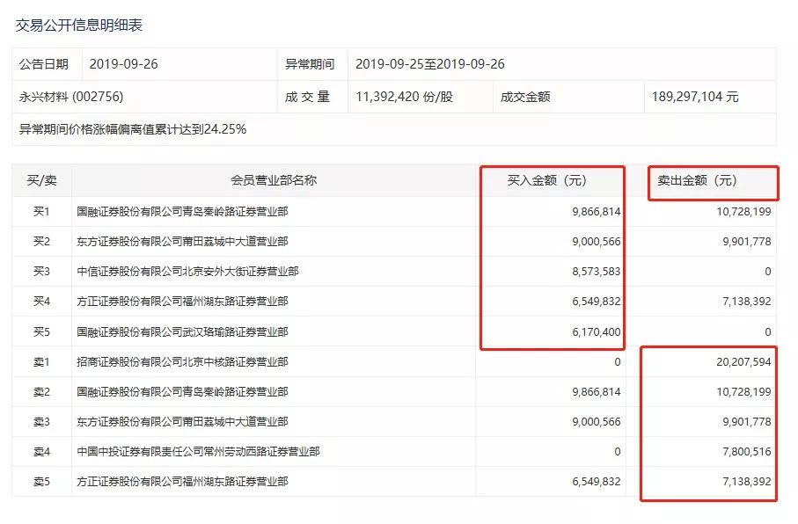This screenshot has width=798, height=524.
Task: Click the 方正证券福州湖东路 name in row 买4
Action: click(x=182, y=302)
